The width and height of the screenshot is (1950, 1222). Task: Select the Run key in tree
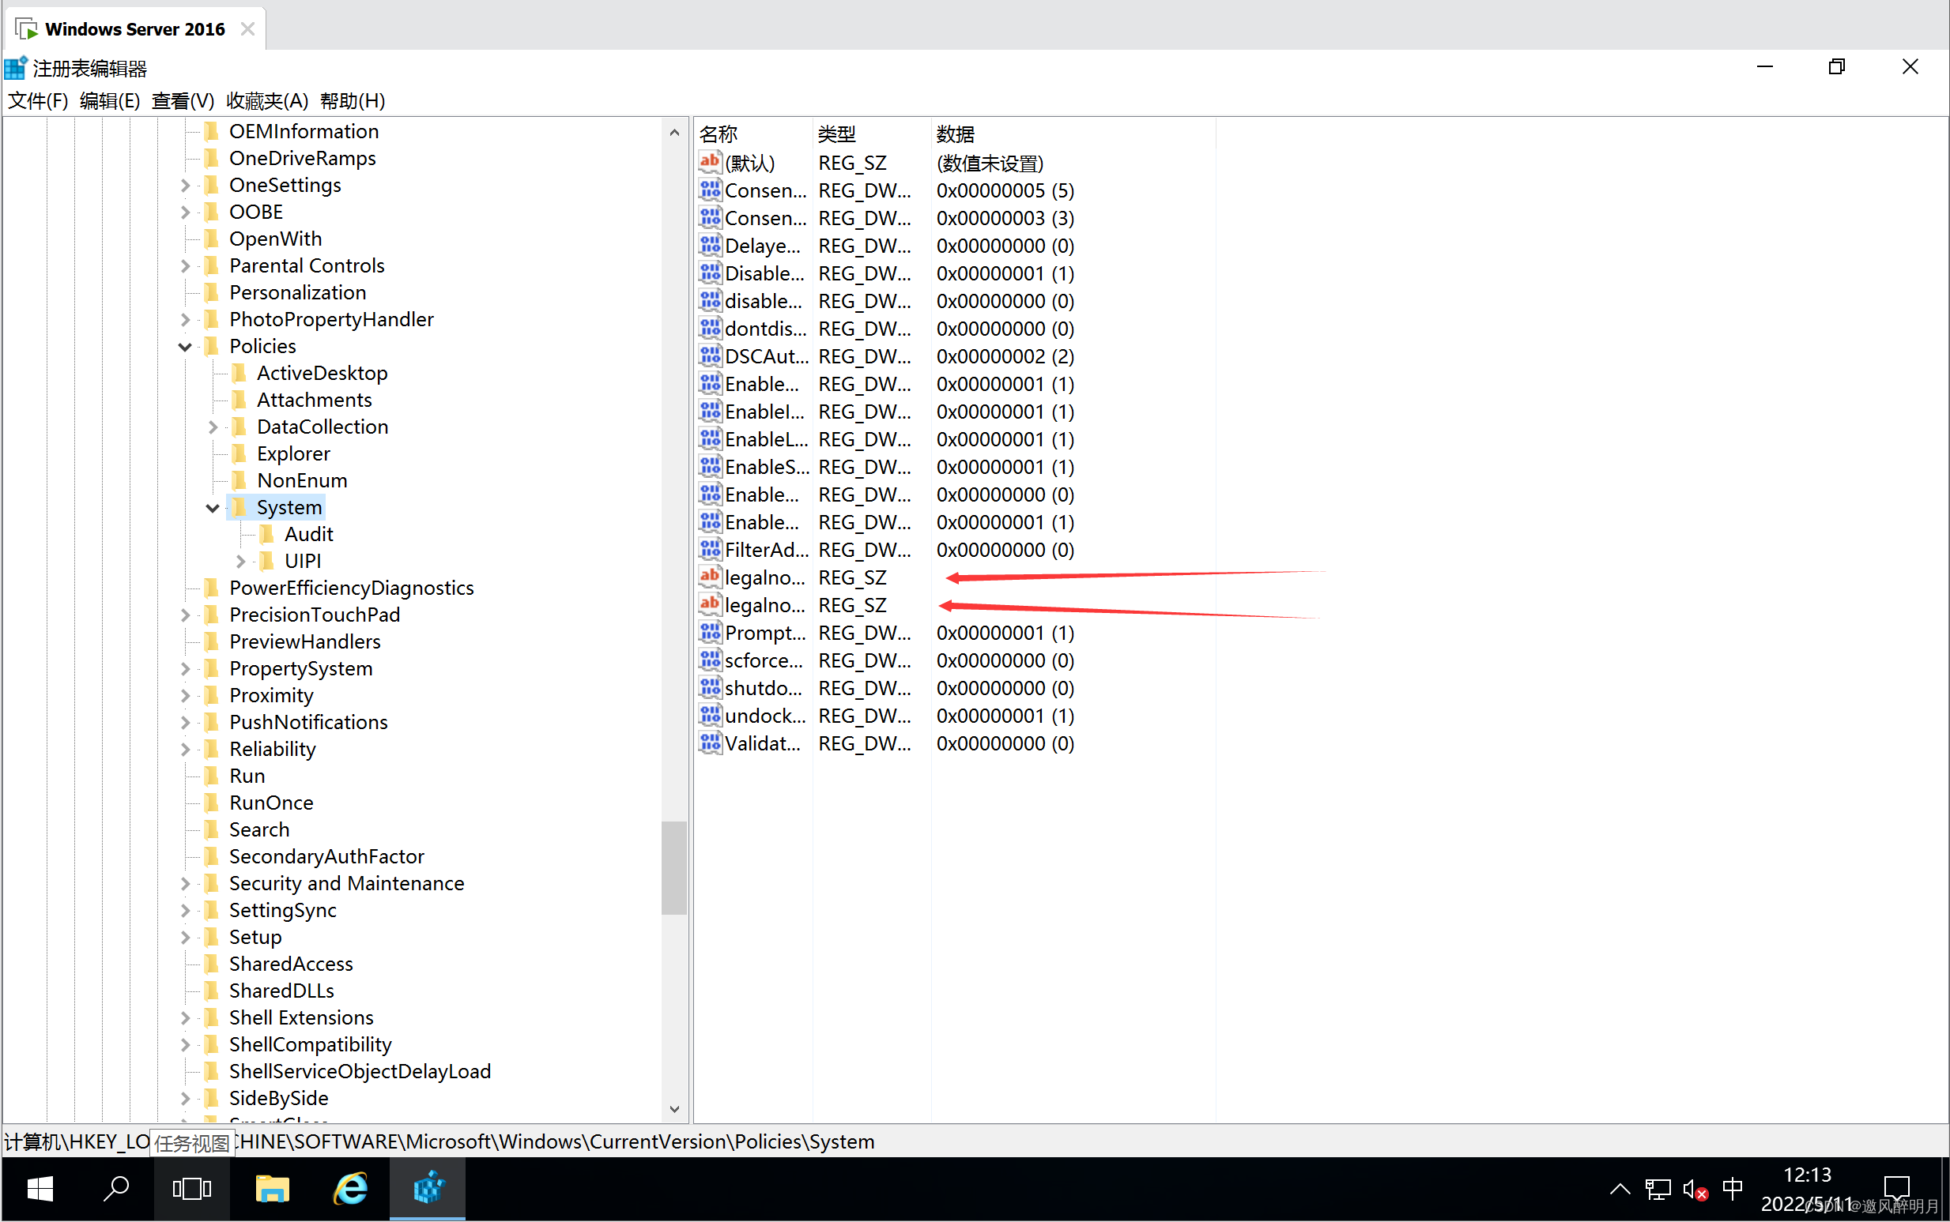click(x=247, y=776)
